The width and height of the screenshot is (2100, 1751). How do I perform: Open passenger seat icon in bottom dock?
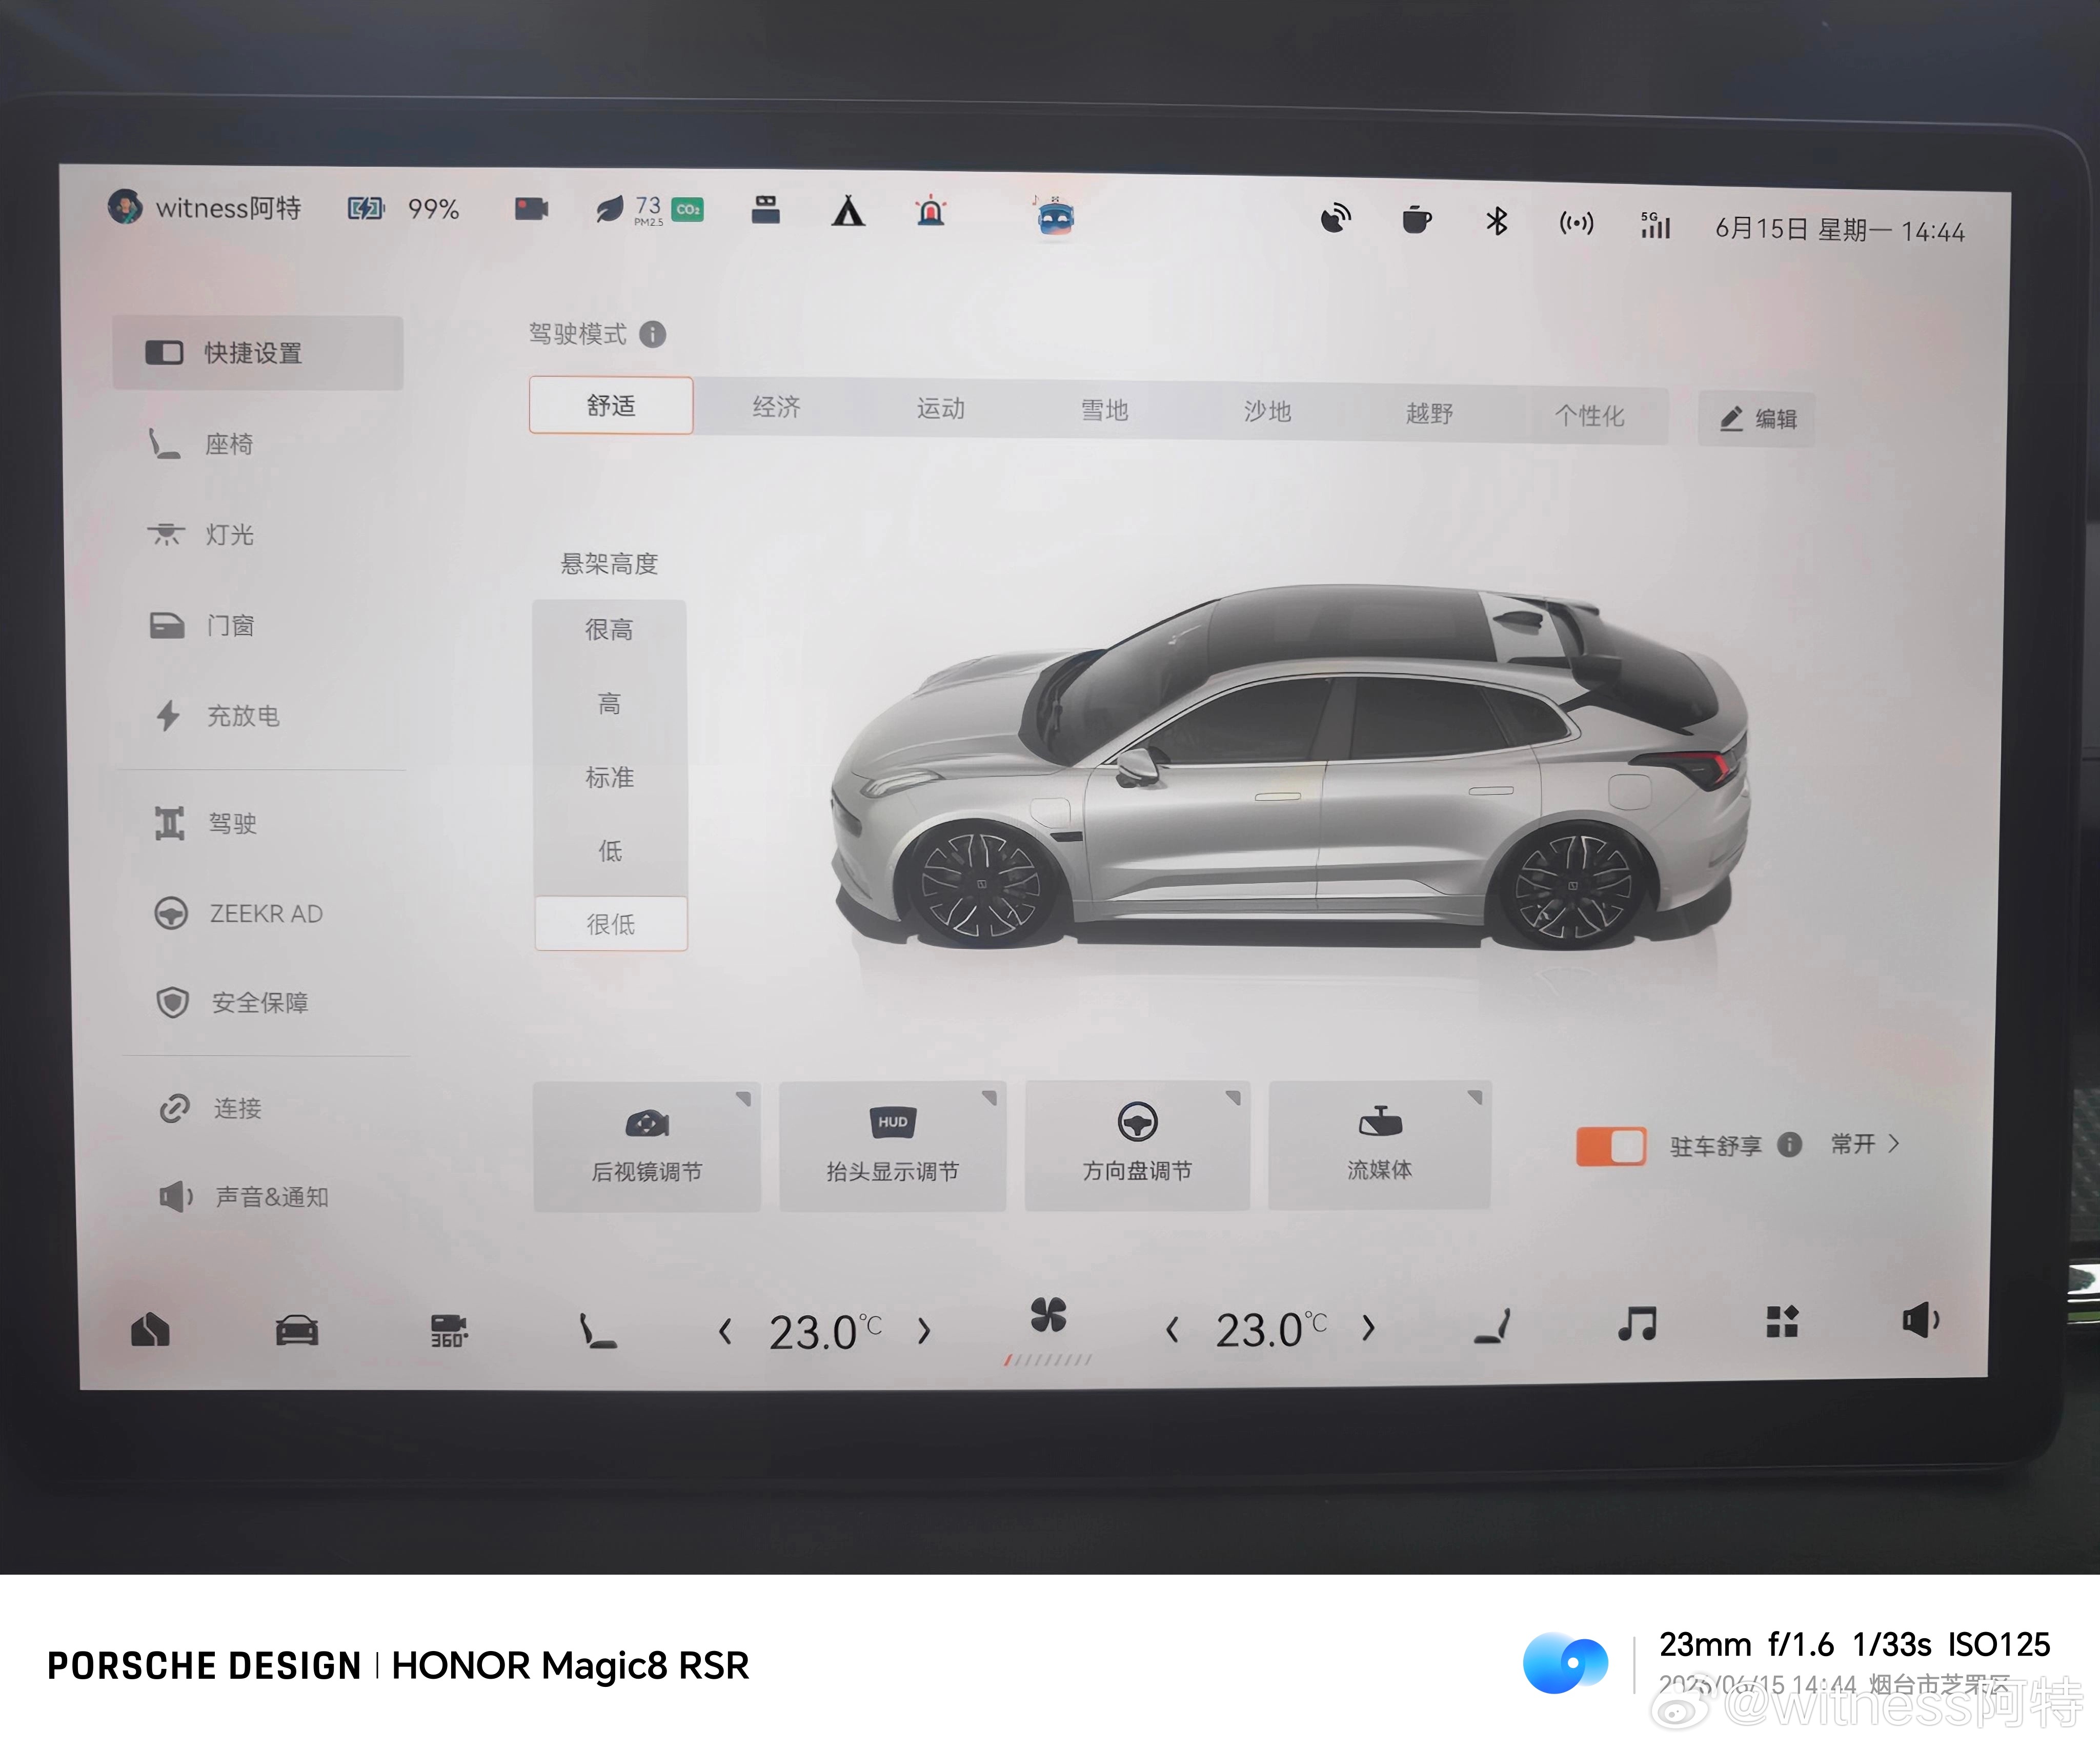point(1492,1326)
